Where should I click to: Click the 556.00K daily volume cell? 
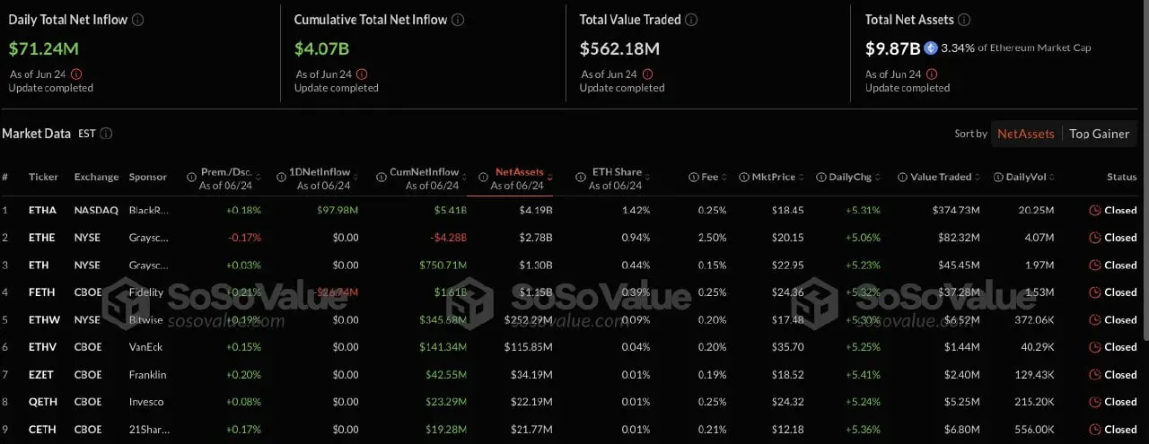point(1034,430)
